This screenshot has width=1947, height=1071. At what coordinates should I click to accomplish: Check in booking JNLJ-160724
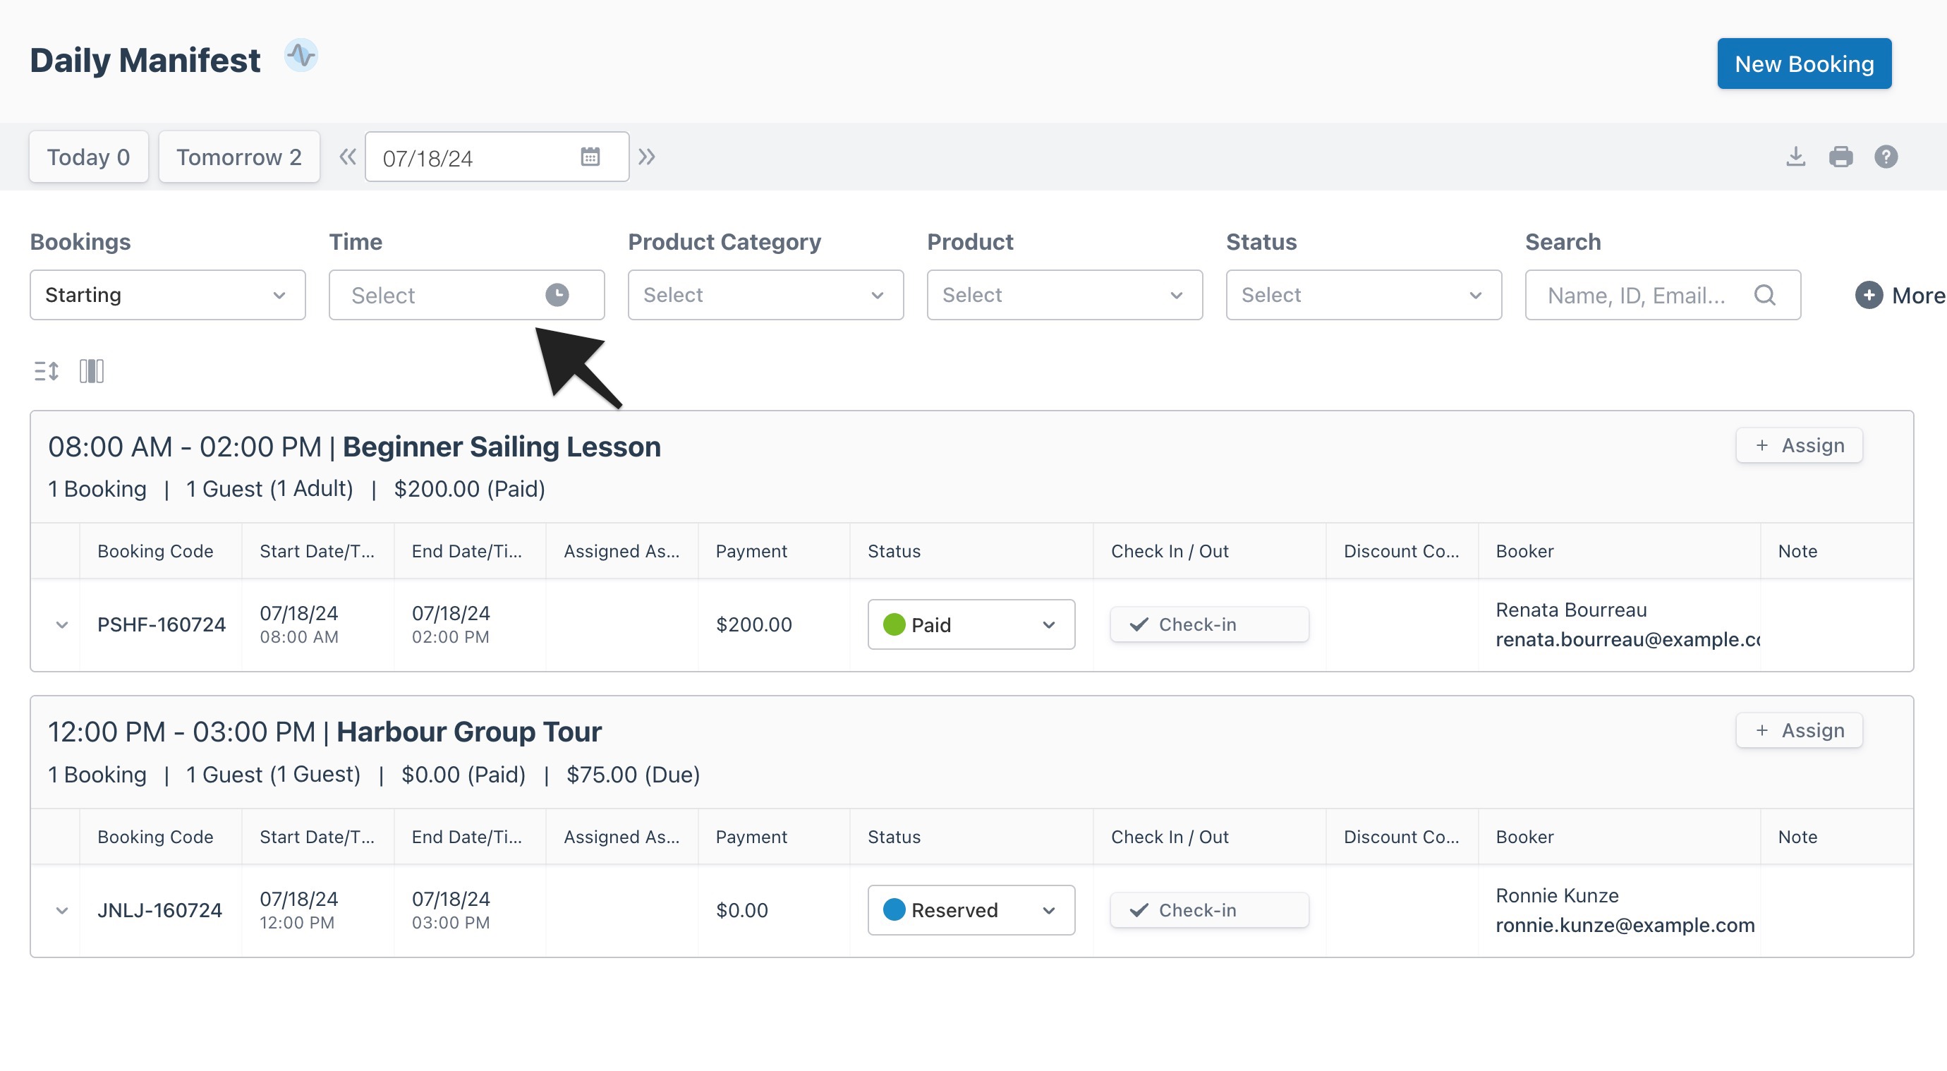pyautogui.click(x=1209, y=910)
